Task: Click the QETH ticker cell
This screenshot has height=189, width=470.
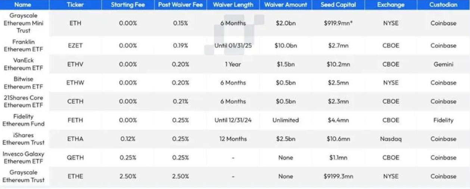Action: pos(75,158)
